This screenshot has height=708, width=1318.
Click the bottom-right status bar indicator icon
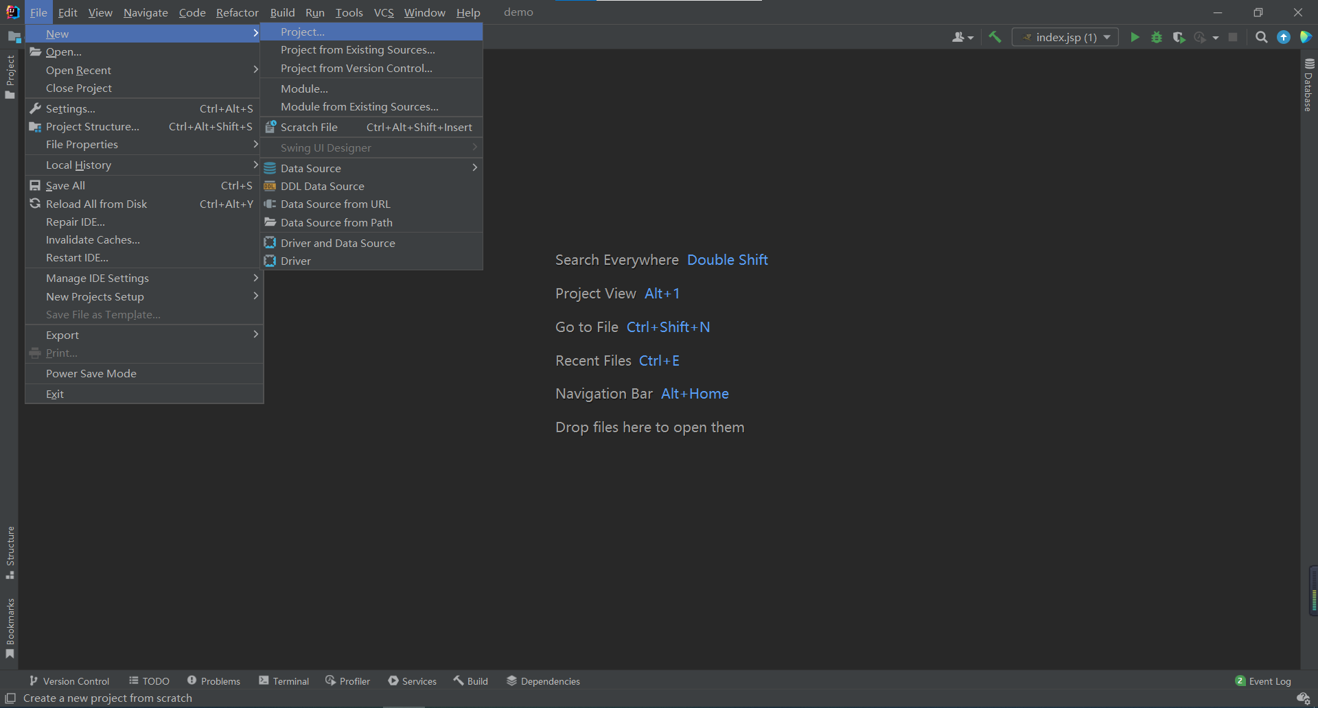pyautogui.click(x=1304, y=698)
